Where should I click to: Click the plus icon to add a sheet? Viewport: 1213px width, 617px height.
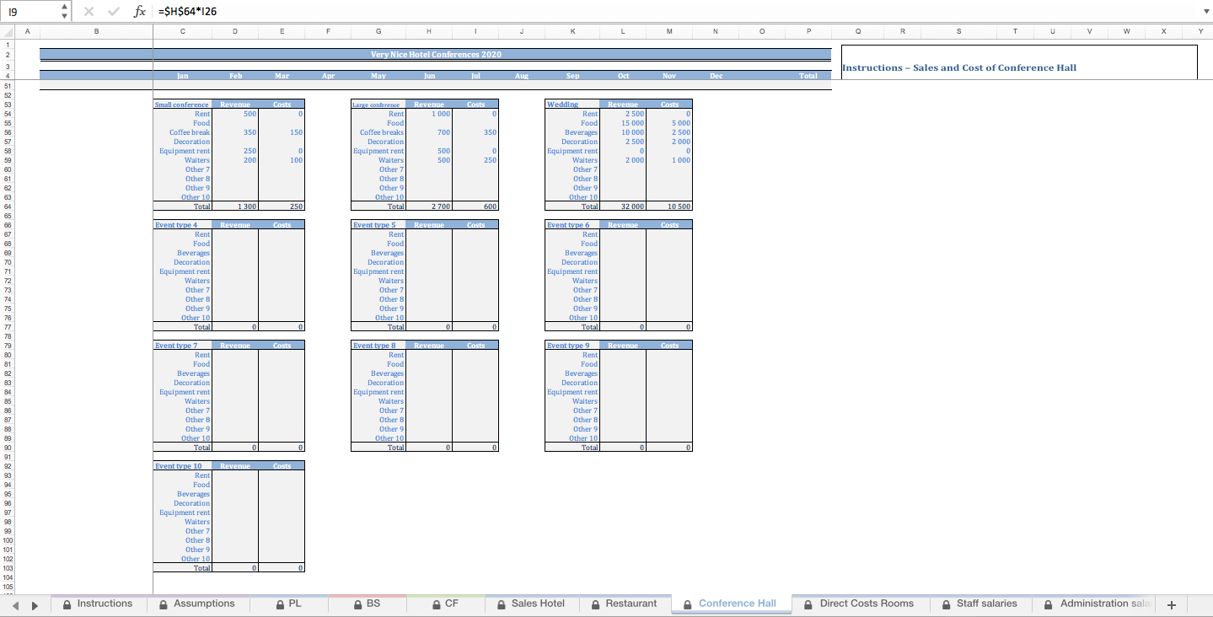pos(1172,604)
